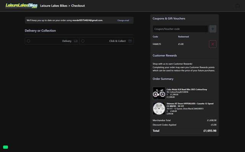This screenshot has width=245, height=152.
Task: Go to Leisure Lakes Bikes breadcrumb
Action: [54, 6]
